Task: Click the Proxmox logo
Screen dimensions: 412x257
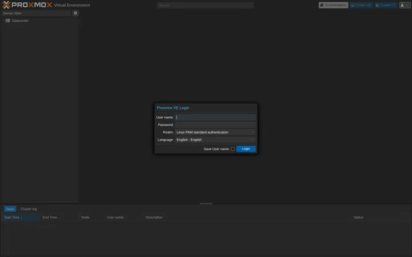Action: tap(27, 5)
